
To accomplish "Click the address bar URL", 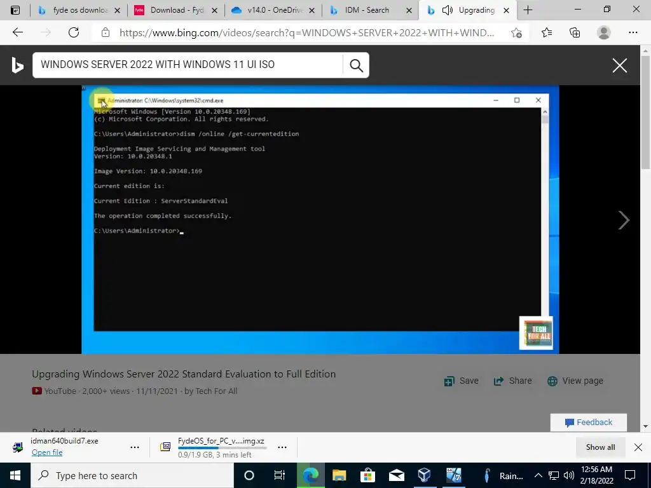I will tap(306, 33).
